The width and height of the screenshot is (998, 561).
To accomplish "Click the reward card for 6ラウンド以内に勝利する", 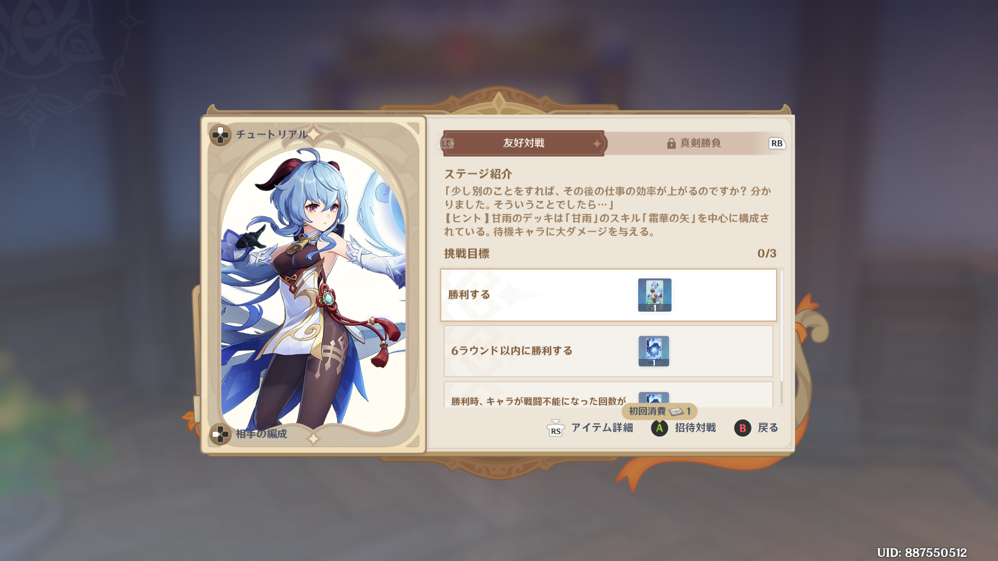I will click(x=654, y=351).
